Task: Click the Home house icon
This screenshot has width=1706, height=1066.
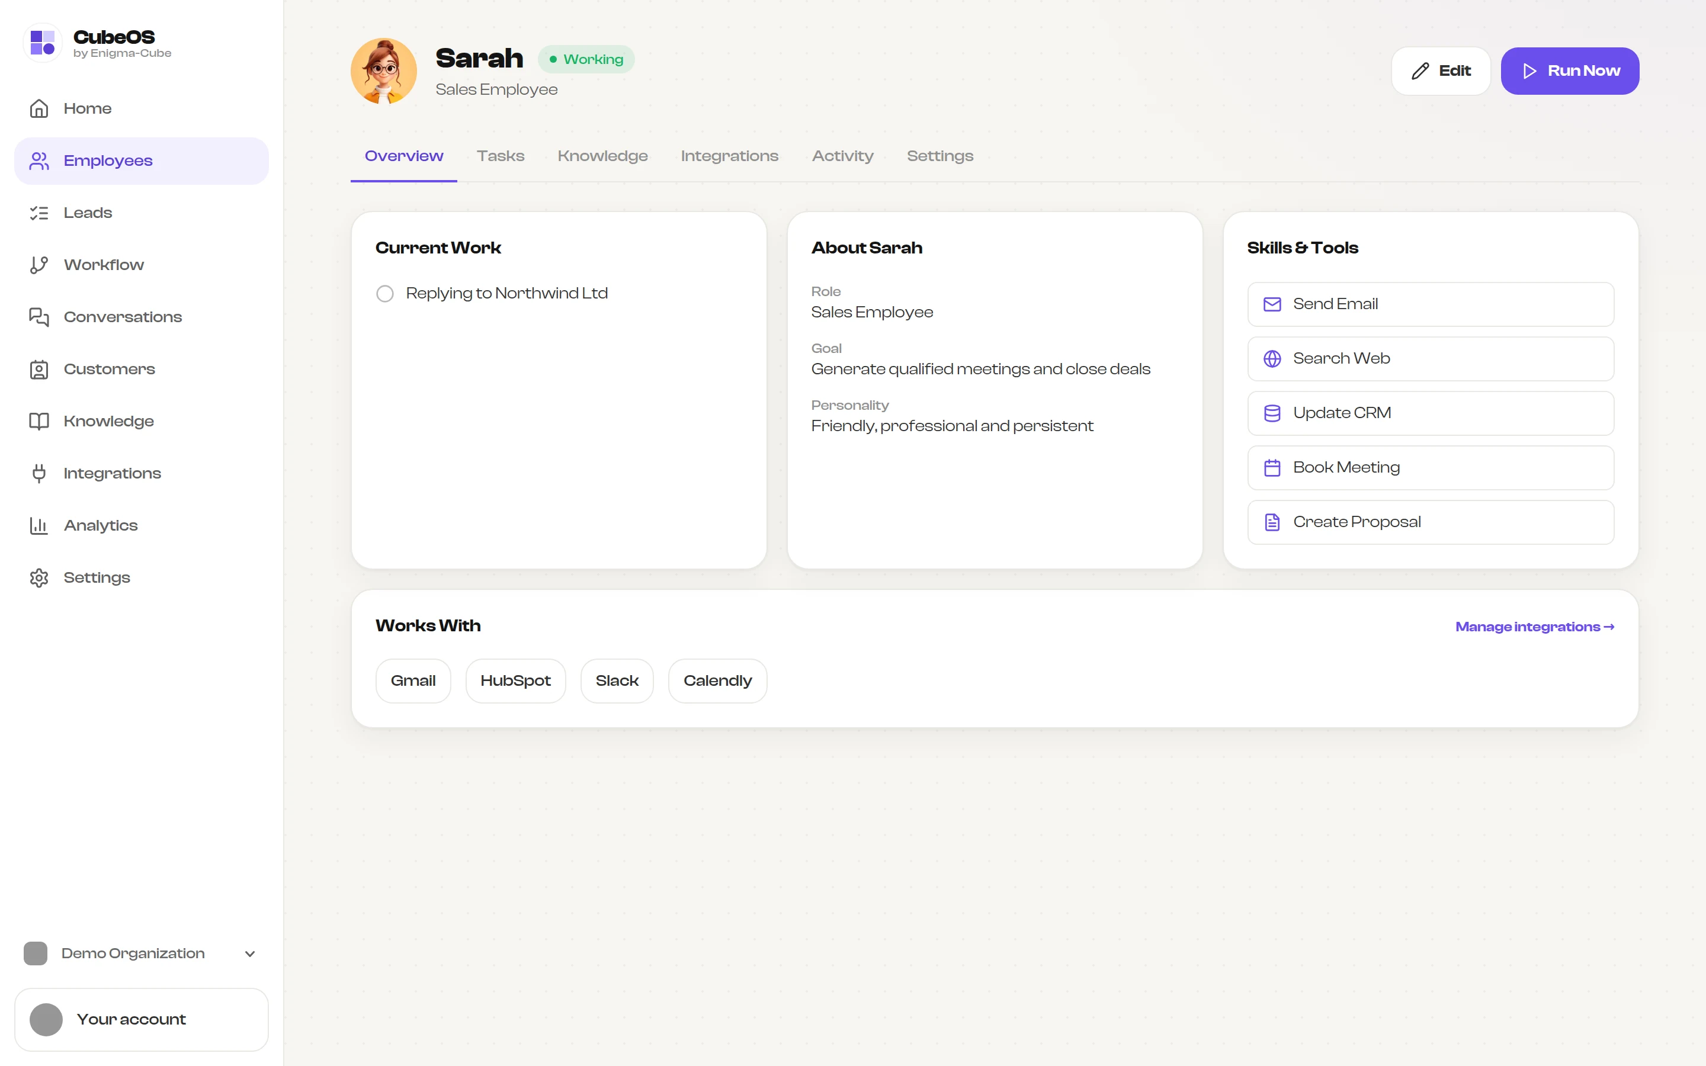Action: [x=39, y=108]
